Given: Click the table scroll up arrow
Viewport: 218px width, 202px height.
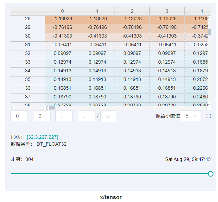Looking at the screenshot, I should [x=209, y=18].
